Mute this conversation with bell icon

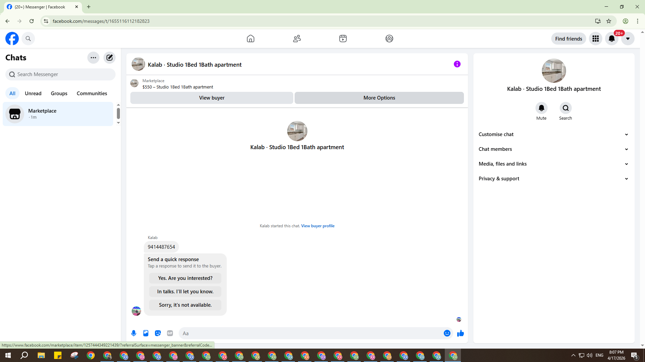click(541, 108)
